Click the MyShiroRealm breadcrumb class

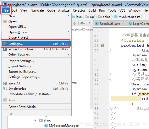point(127,17)
